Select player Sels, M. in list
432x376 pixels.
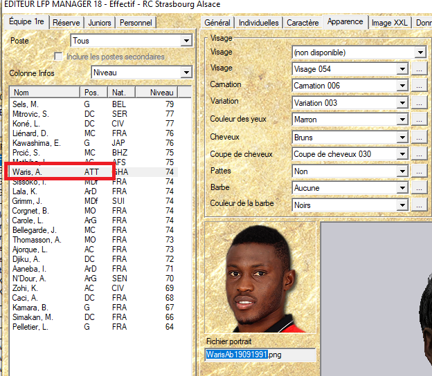[x=93, y=104]
